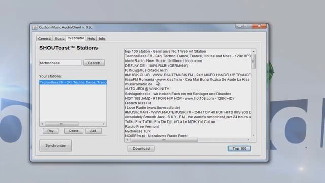The width and height of the screenshot is (325, 183).
Task: Click the Top 100 button
Action: point(239,149)
